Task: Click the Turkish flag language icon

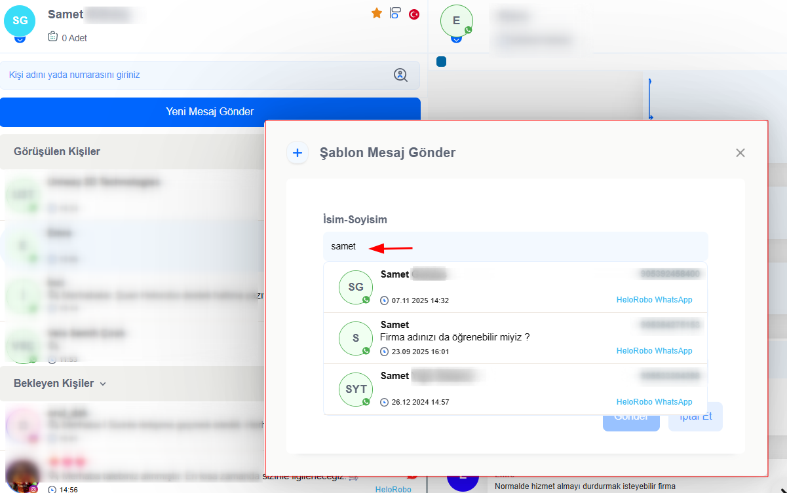Action: [414, 14]
